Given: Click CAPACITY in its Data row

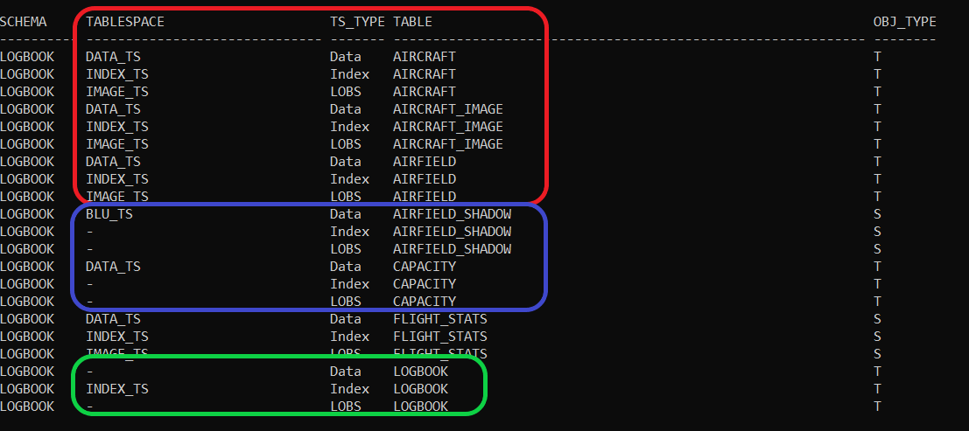Looking at the screenshot, I should pyautogui.click(x=424, y=267).
